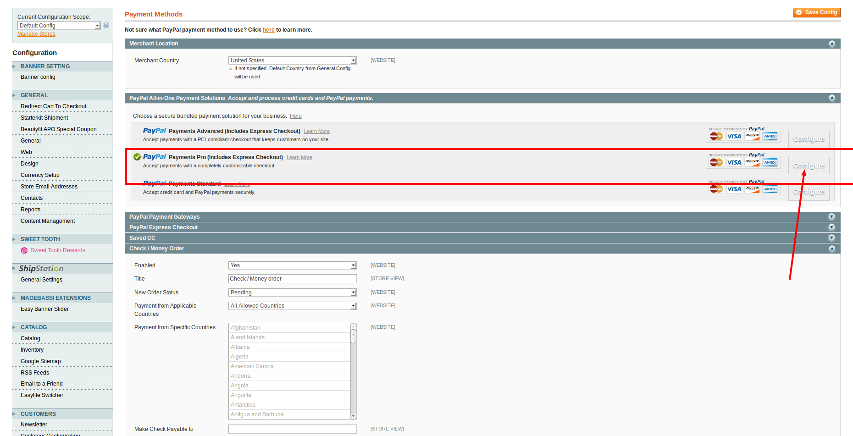
Task: Open Google Sitemap configuration
Action: pos(41,361)
